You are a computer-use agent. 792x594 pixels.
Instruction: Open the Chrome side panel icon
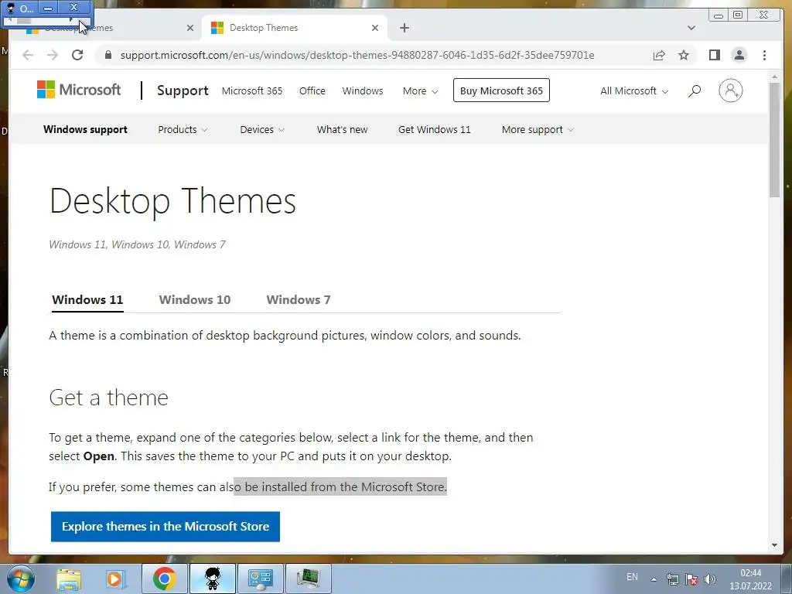[714, 55]
